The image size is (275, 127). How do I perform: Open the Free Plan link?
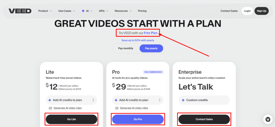pyautogui.click(x=151, y=33)
